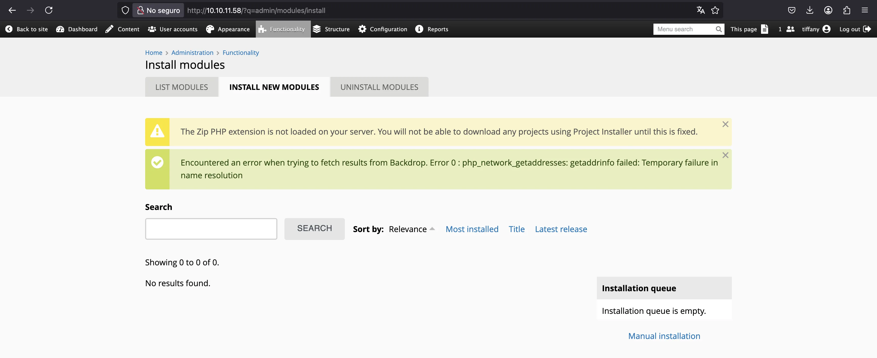Click the yellow warning triangle icon
Image resolution: width=877 pixels, height=358 pixels.
pos(157,131)
